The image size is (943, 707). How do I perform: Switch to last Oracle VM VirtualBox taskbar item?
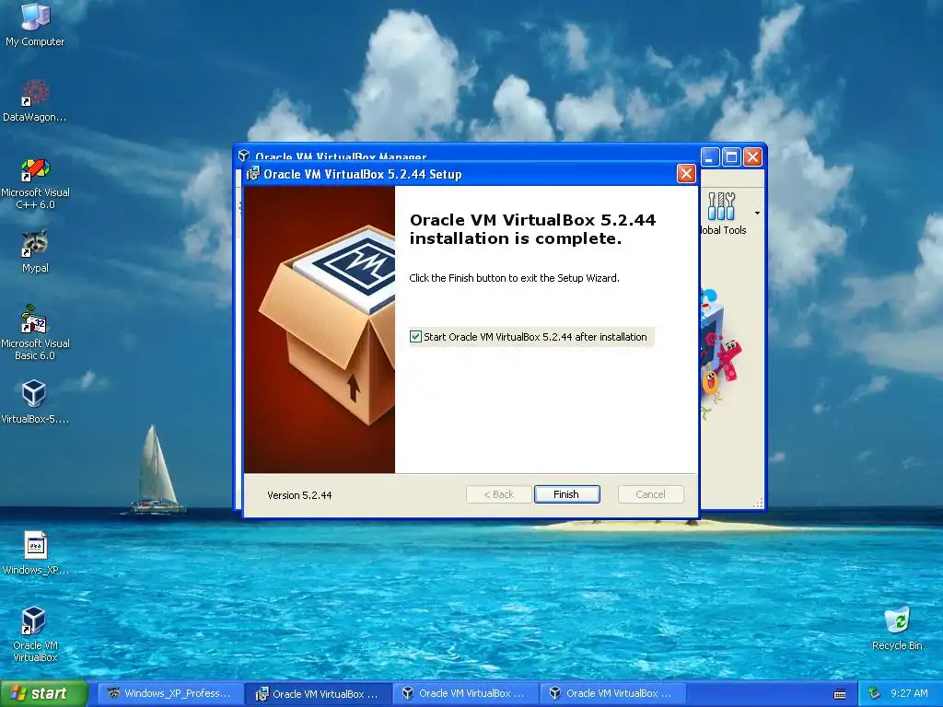point(612,693)
